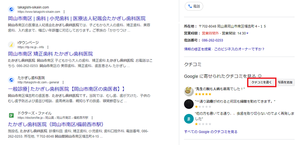Click site name たかぎし歯科医院 above takagishi-dc.com
The width and height of the screenshot is (304, 145).
pyautogui.click(x=31, y=78)
